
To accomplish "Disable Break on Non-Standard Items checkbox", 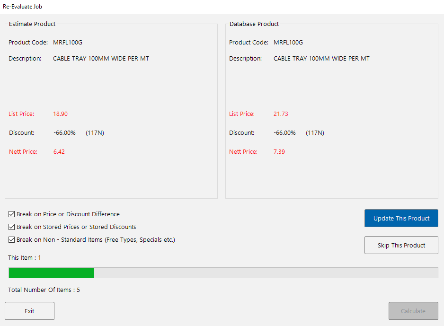I will [12, 239].
